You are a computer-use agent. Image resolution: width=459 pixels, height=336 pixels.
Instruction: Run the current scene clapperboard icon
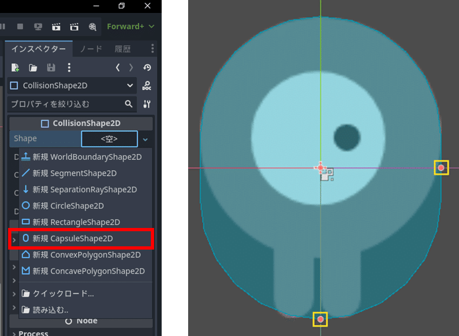point(56,27)
